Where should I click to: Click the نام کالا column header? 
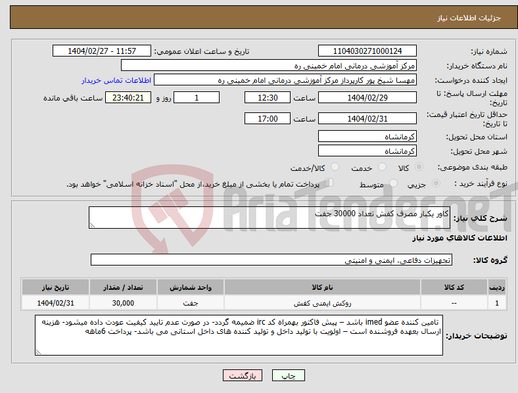click(322, 287)
